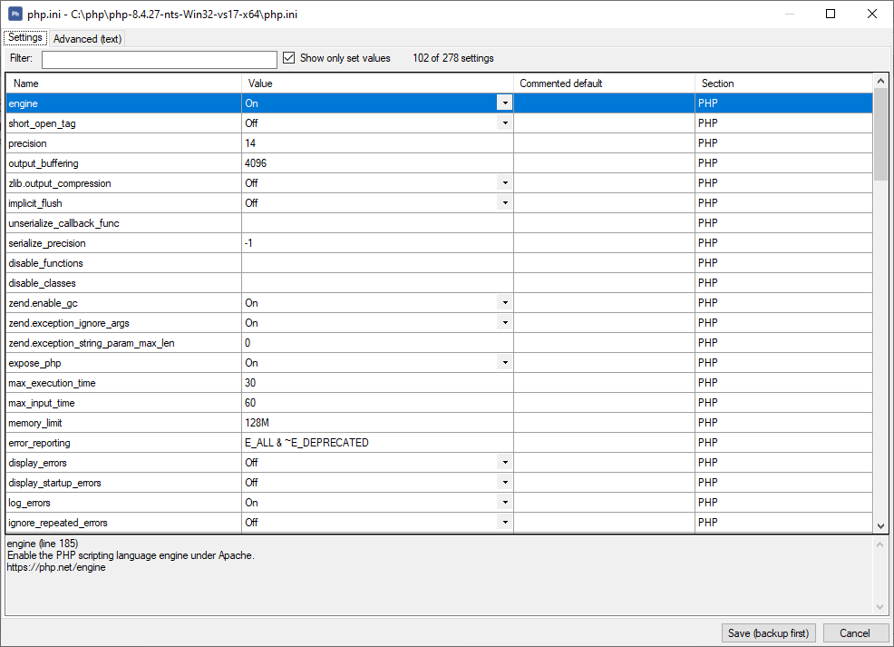Open the zend.enable_gc value dropdown
The image size is (894, 647).
click(x=505, y=302)
